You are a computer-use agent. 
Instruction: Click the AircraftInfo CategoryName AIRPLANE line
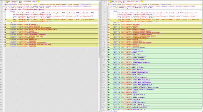52,10
